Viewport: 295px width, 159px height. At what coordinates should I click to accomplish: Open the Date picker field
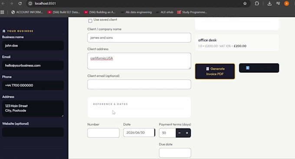pyautogui.click(x=139, y=132)
